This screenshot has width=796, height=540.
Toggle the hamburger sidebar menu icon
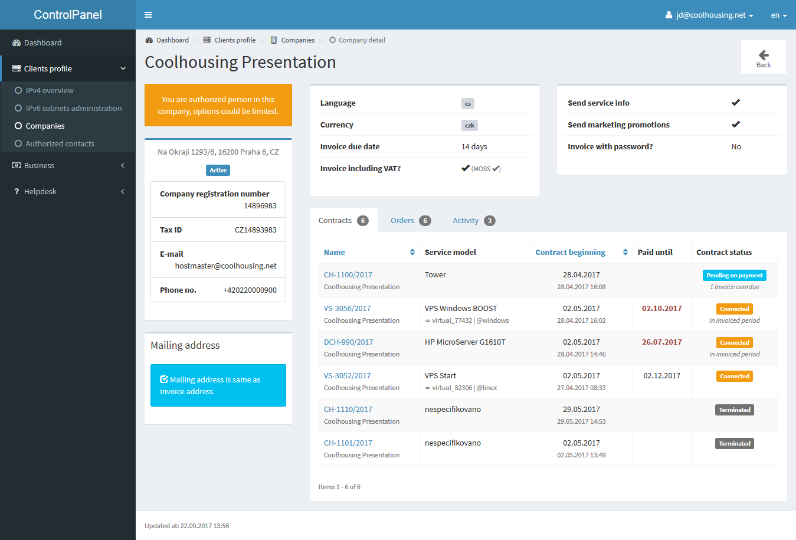tap(148, 15)
